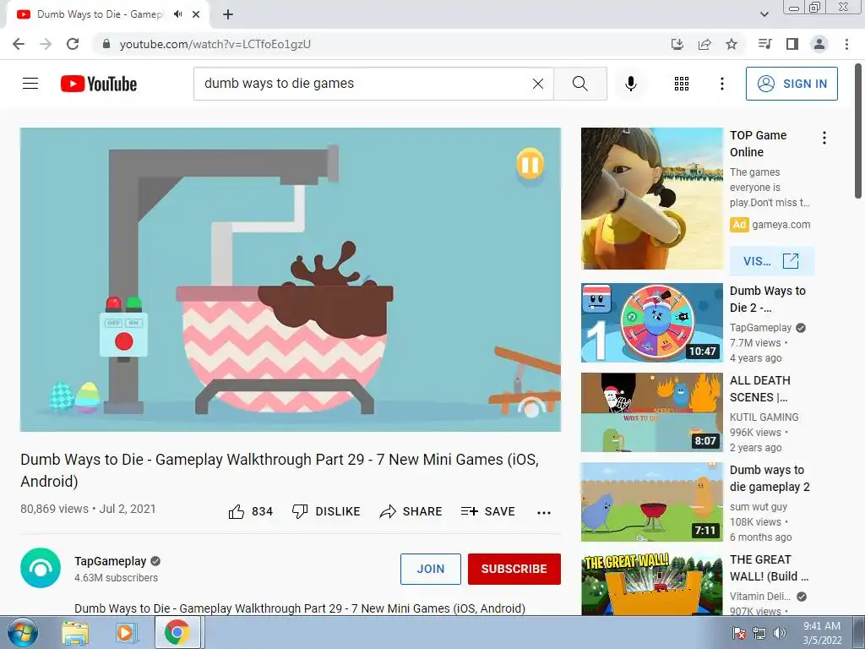Click the address bar URL
The height and width of the screenshot is (649, 865).
click(215, 44)
